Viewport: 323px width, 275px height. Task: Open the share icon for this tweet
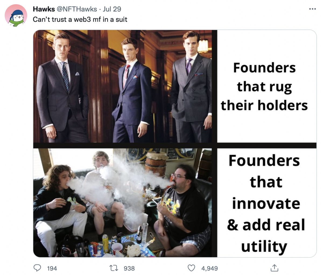[274, 268]
